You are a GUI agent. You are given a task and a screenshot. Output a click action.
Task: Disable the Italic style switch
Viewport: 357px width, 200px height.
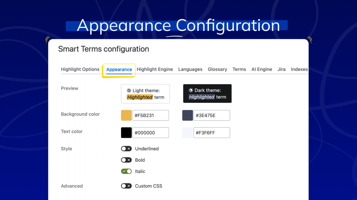tap(126, 171)
